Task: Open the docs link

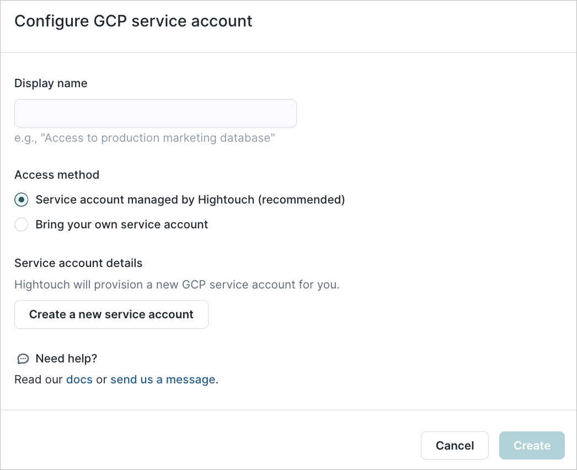Action: click(x=79, y=380)
